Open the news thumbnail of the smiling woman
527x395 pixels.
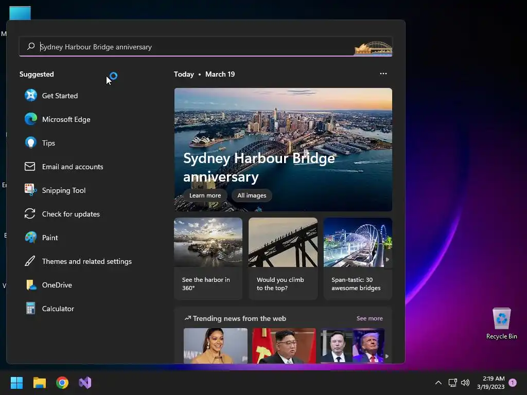tap(216, 346)
